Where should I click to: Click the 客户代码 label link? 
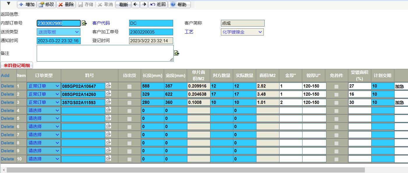[x=101, y=23]
